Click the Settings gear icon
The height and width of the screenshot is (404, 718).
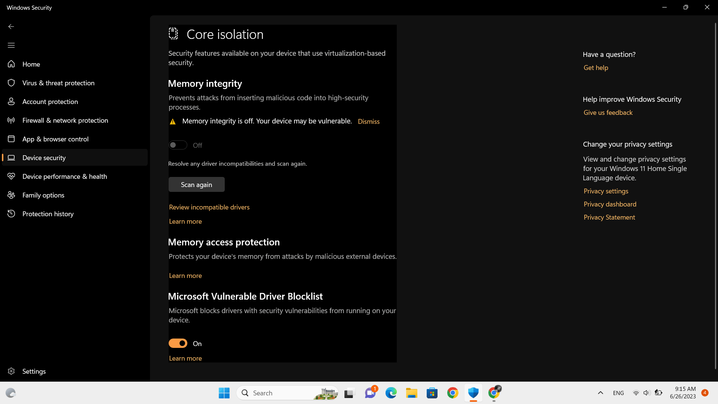coord(11,371)
